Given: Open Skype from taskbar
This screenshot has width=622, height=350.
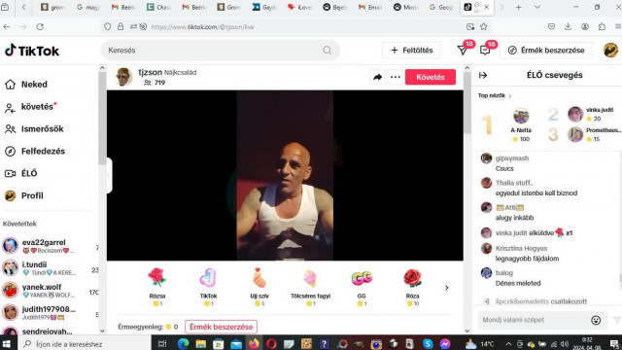Looking at the screenshot, I should point(428,343).
